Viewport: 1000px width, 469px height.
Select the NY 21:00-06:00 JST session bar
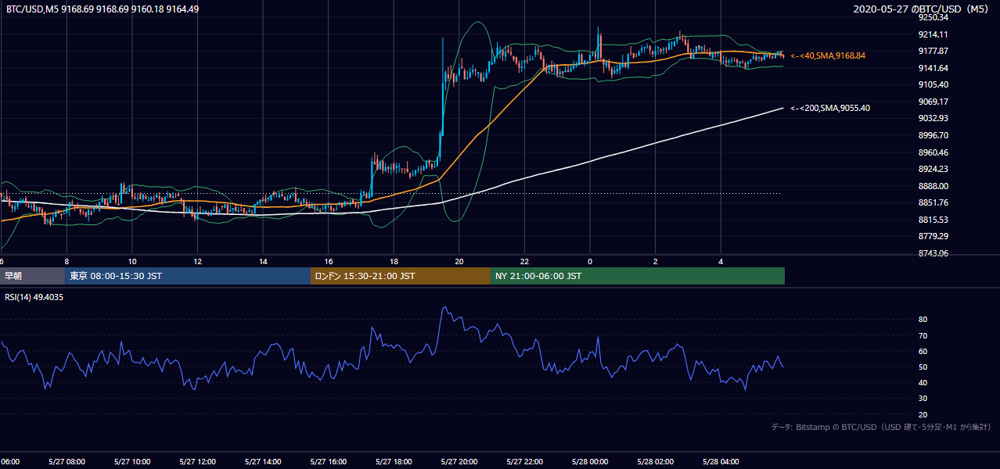(x=638, y=276)
